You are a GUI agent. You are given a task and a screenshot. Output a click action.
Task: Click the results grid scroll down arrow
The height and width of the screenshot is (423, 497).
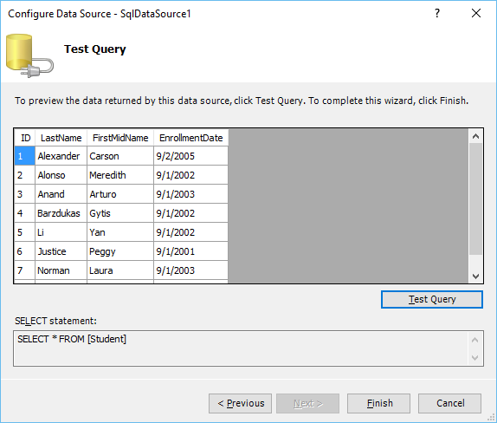pos(475,276)
